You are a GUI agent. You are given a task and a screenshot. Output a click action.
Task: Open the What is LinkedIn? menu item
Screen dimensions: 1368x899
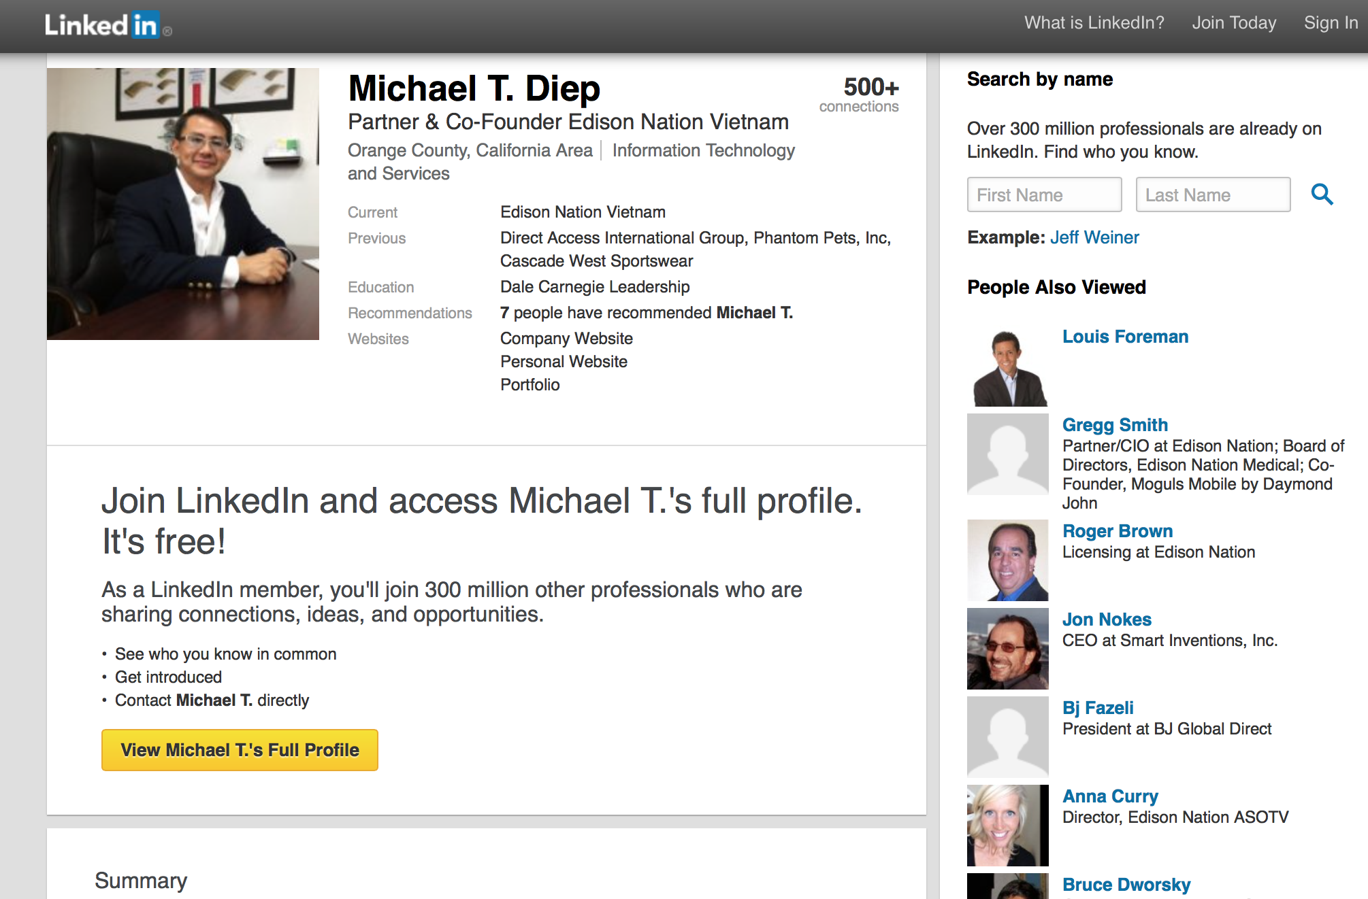[1094, 22]
